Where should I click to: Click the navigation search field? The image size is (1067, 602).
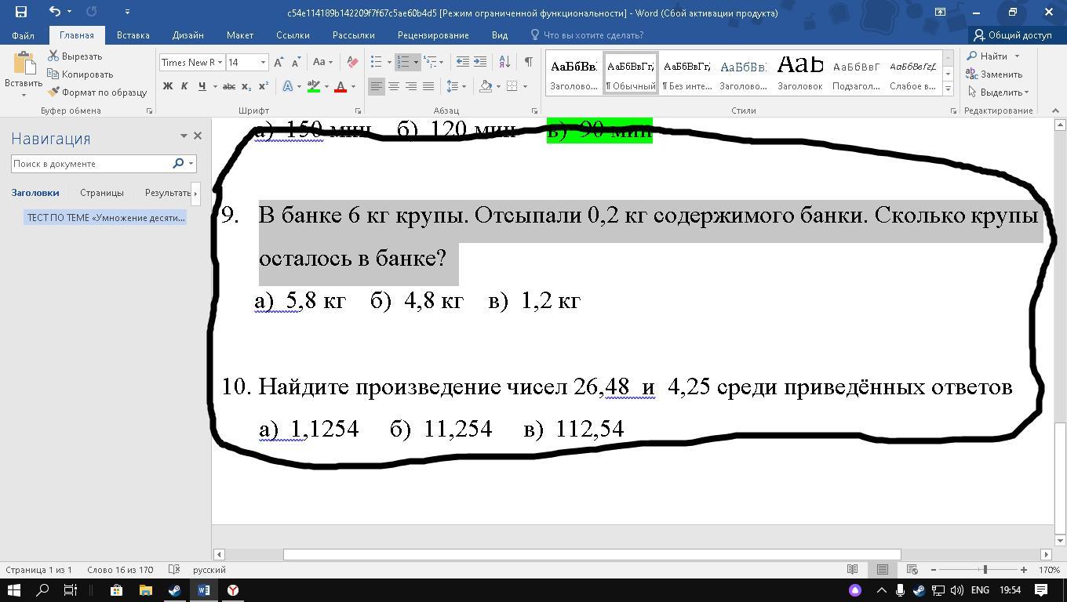pyautogui.click(x=90, y=164)
